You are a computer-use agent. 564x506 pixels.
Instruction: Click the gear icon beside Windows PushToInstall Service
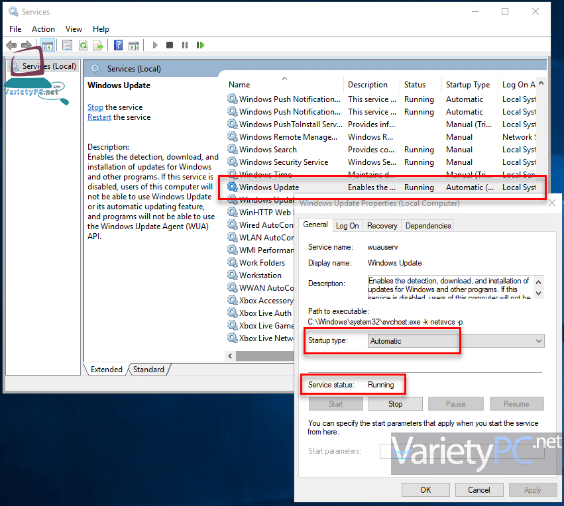tap(233, 124)
